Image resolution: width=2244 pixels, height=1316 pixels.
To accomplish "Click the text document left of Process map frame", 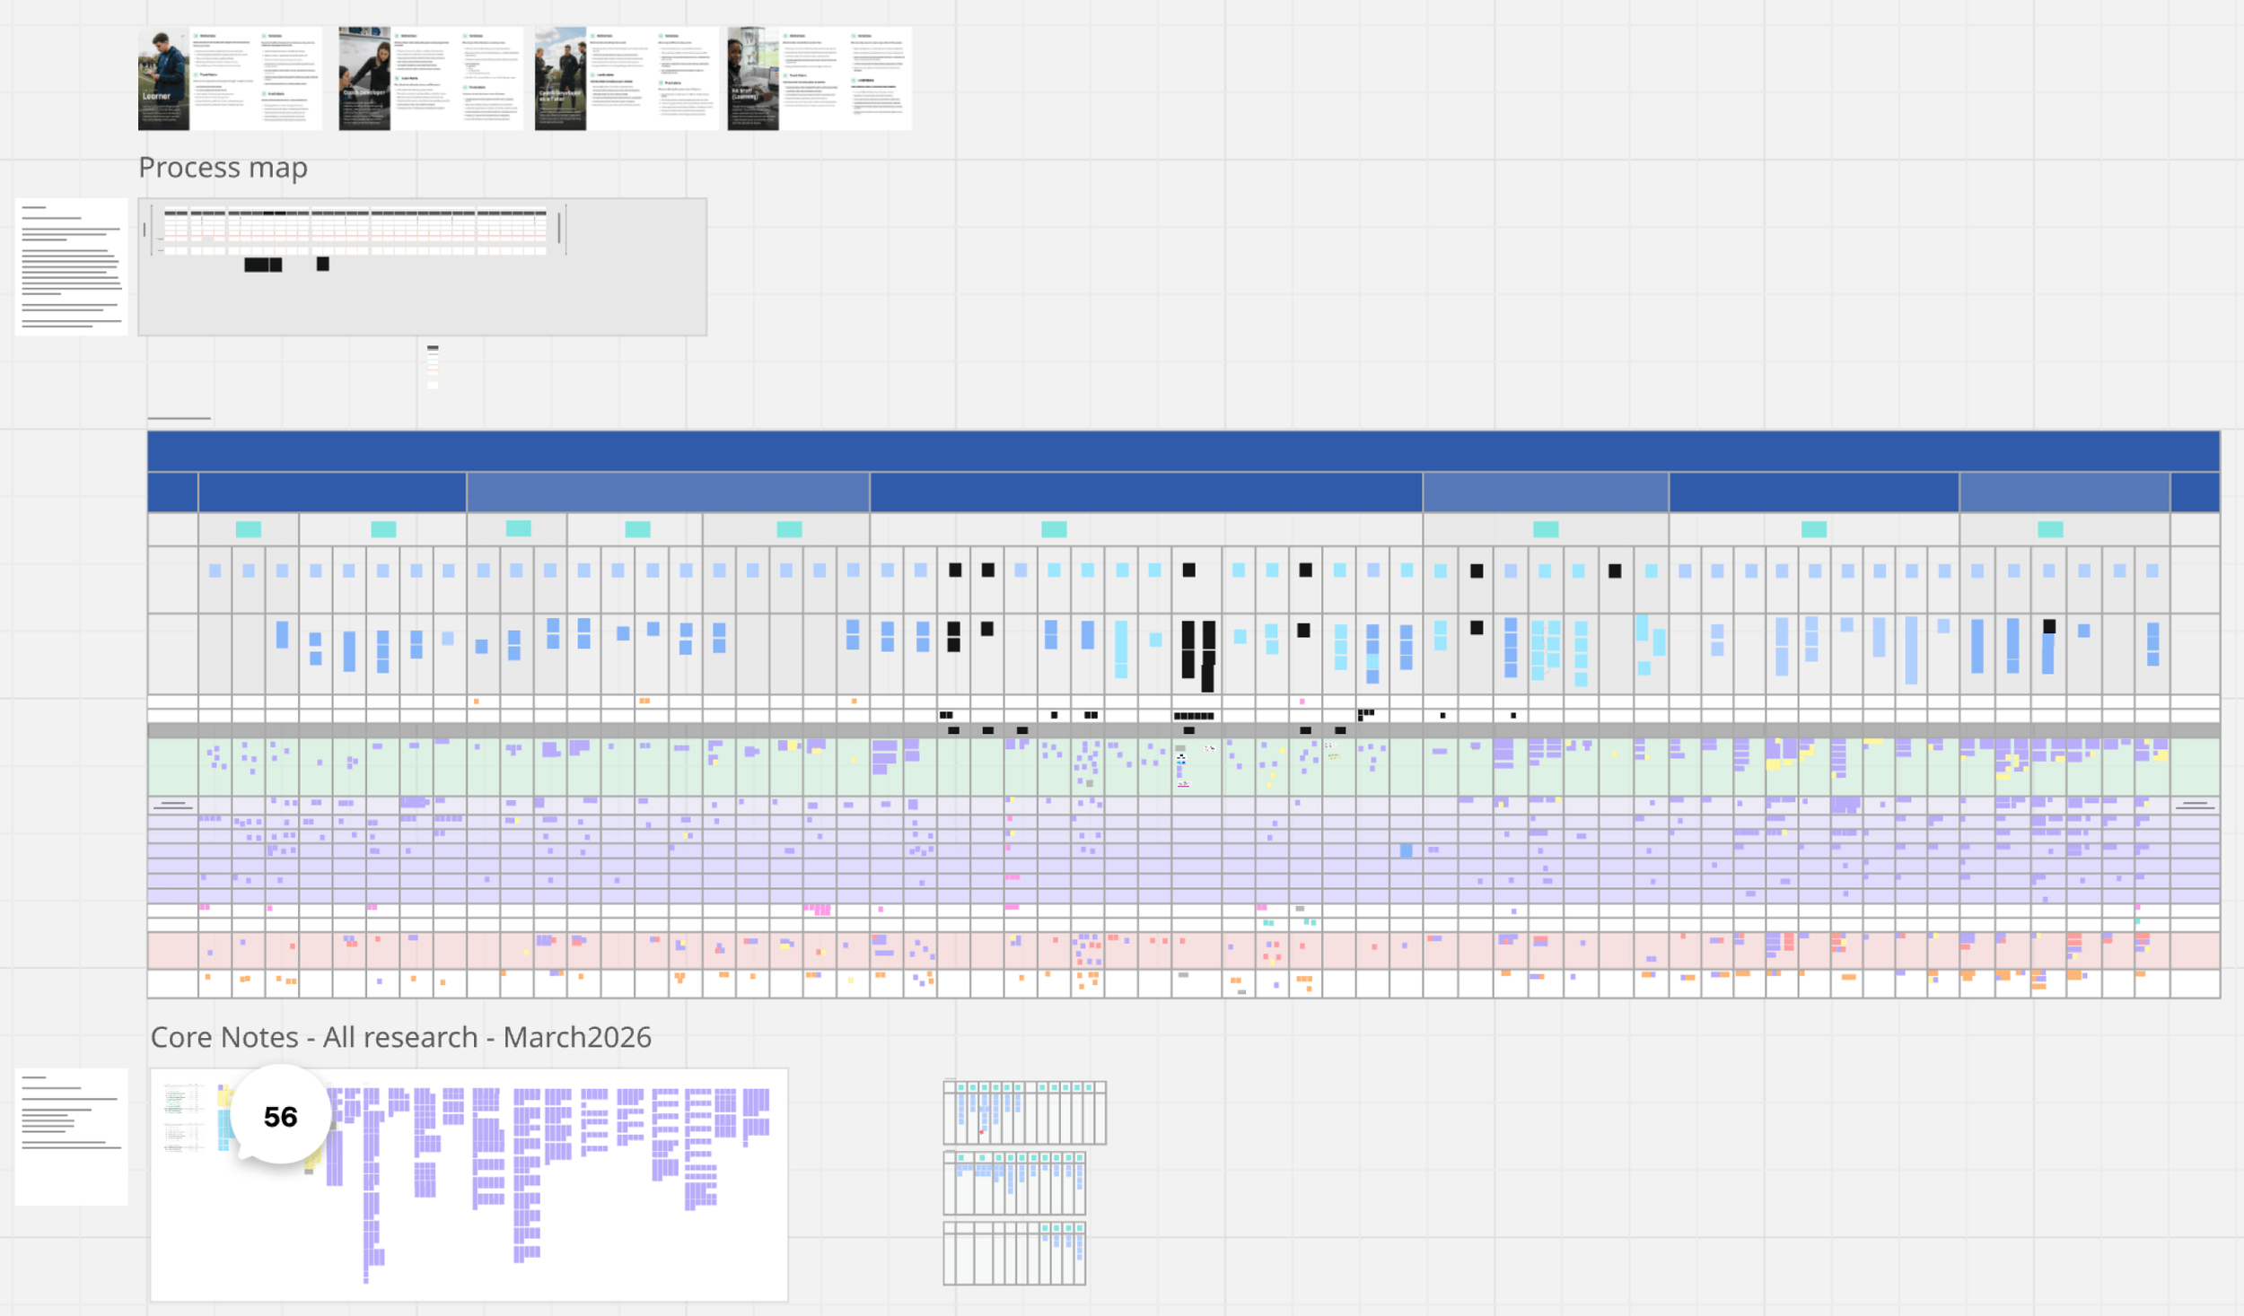I will [x=71, y=266].
